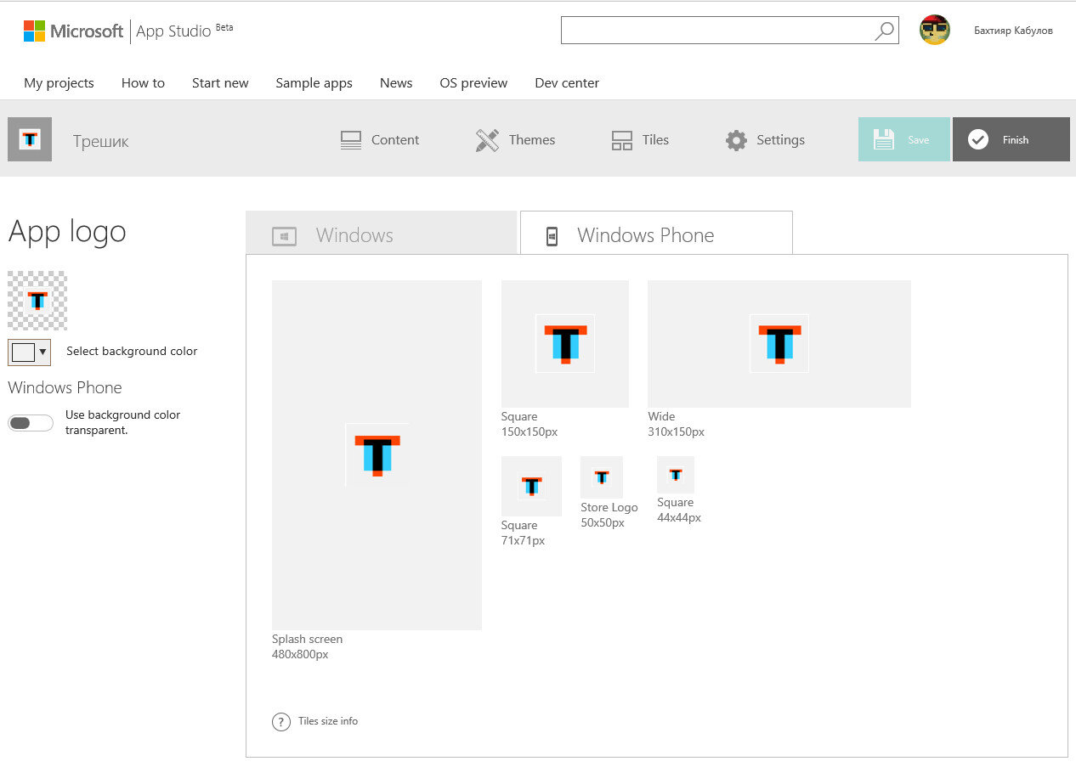Click the search magnifier icon
Screen dimensions: 1076x767
click(884, 31)
